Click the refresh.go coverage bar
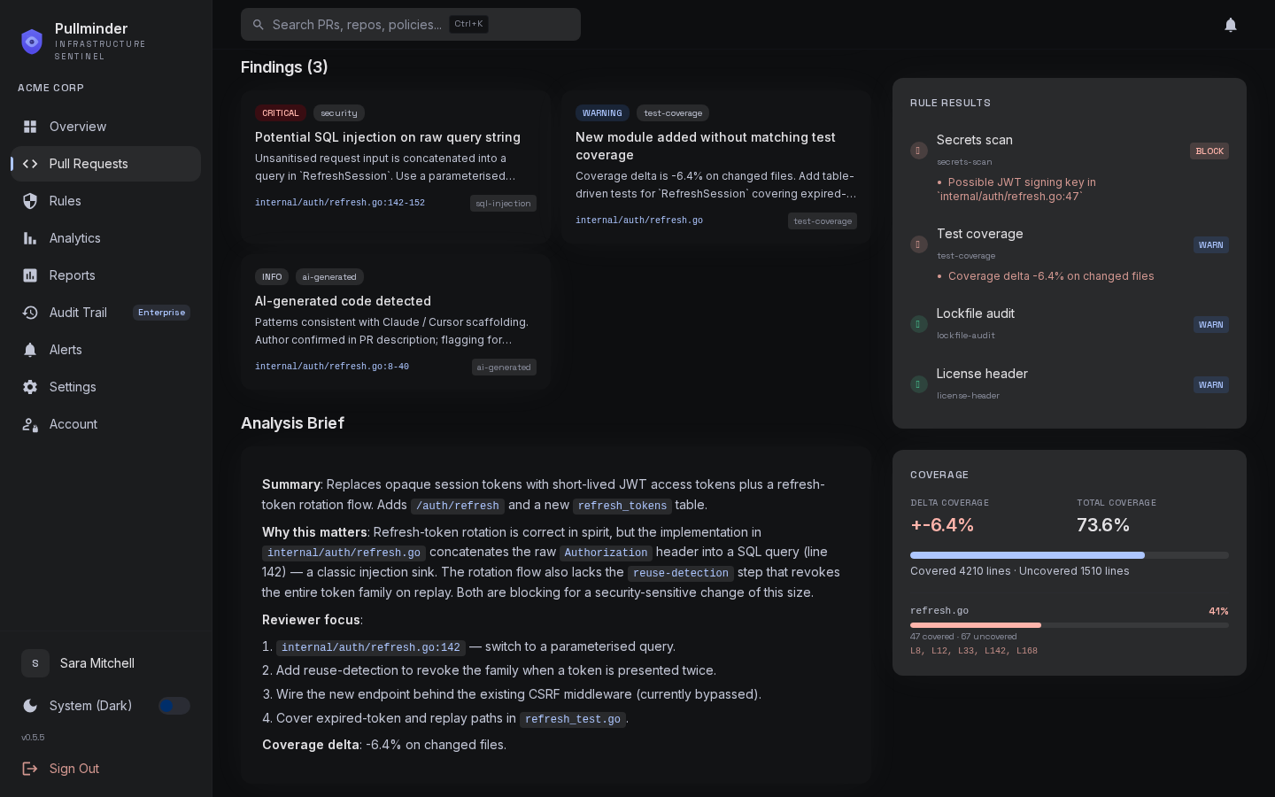The width and height of the screenshot is (1275, 797). tap(1070, 625)
